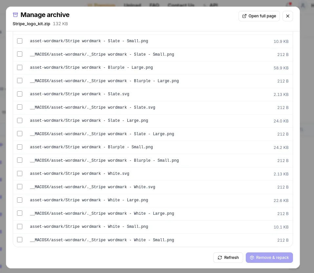Viewport: 314px width, 273px height.
Task: Select __MACOSX ._Stripe wordmark - Slate.svg checkbox
Action: click(x=20, y=107)
